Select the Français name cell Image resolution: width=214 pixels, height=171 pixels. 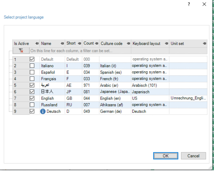coord(52,79)
